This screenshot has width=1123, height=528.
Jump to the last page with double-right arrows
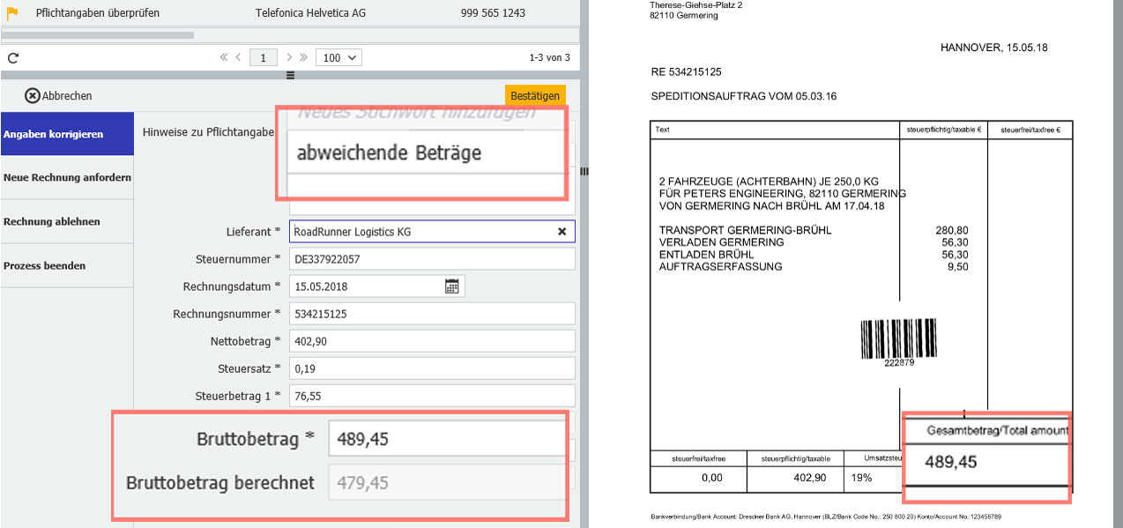click(303, 57)
